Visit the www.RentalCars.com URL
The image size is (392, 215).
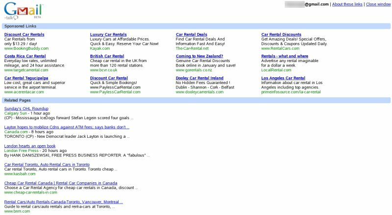point(280,48)
